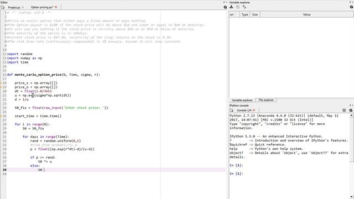Viewport: 354px width, 199px height.
Task: Import data in Variable explorer
Action: point(231,7)
